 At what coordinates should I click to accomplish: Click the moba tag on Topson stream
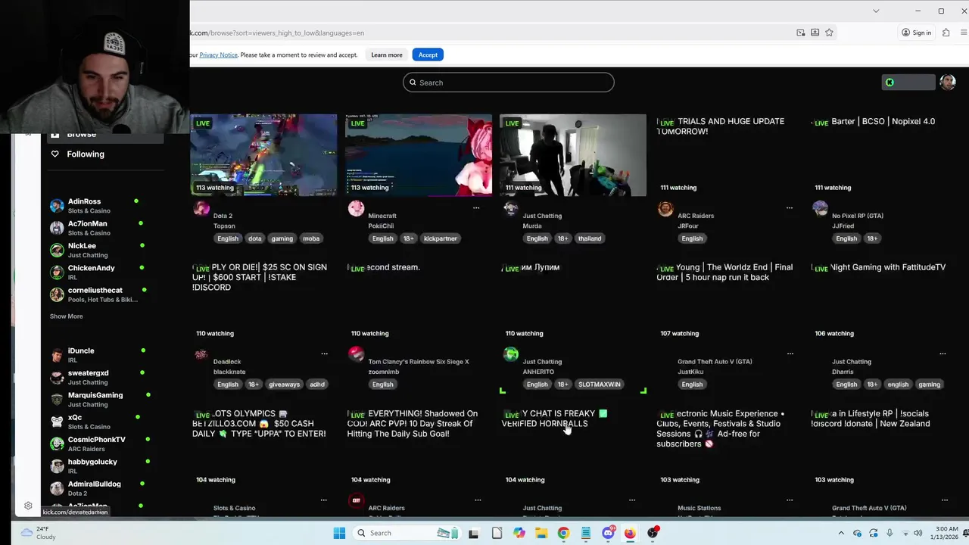click(x=311, y=238)
